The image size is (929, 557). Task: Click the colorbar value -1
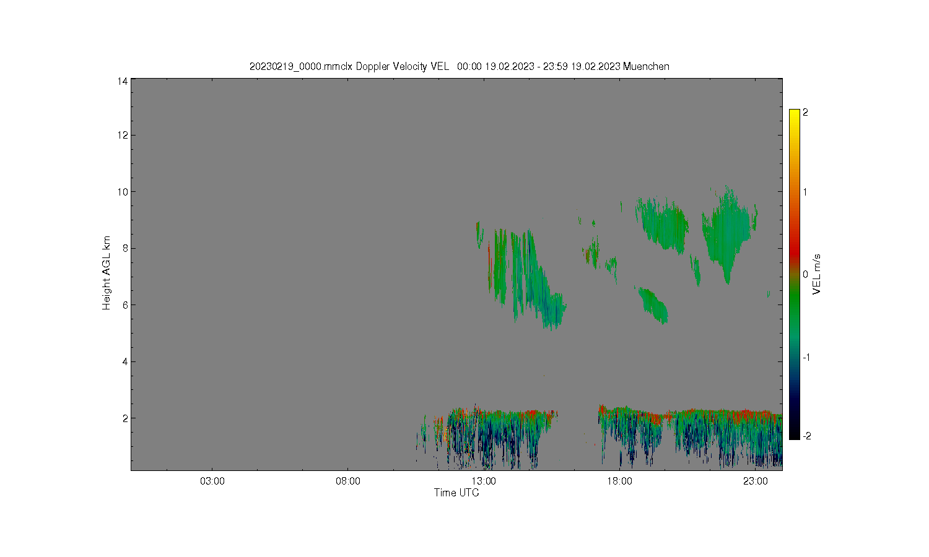coord(806,358)
